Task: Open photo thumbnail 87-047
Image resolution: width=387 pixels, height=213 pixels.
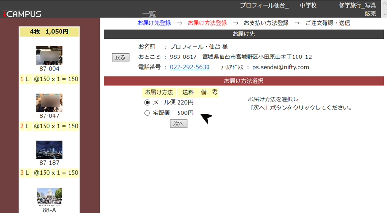Action: pos(49,102)
